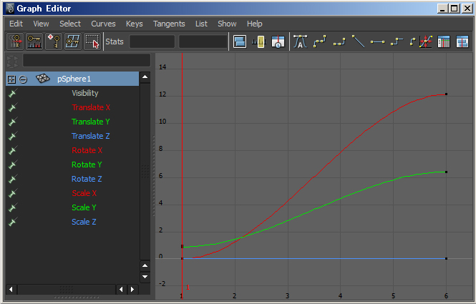The image size is (476, 304).
Task: Click the second Stats input field
Action: (x=203, y=41)
